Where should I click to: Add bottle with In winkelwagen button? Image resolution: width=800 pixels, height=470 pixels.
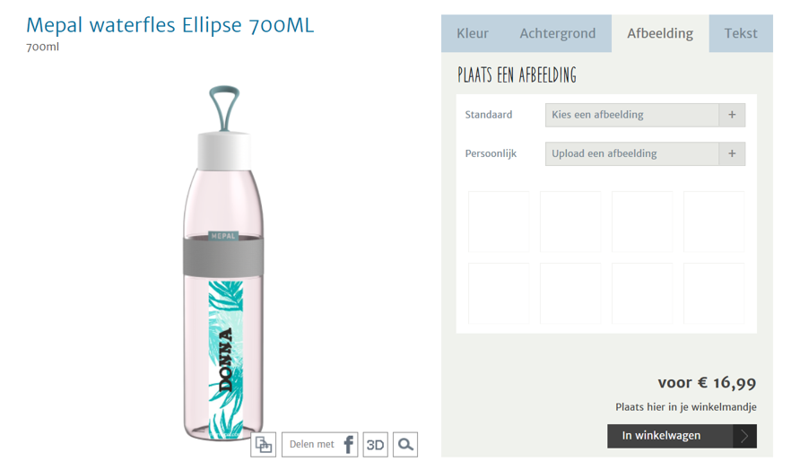pos(670,436)
